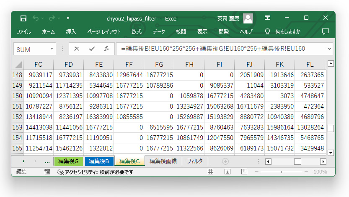Switch to Normal view icon
349x197 pixels.
click(211, 171)
